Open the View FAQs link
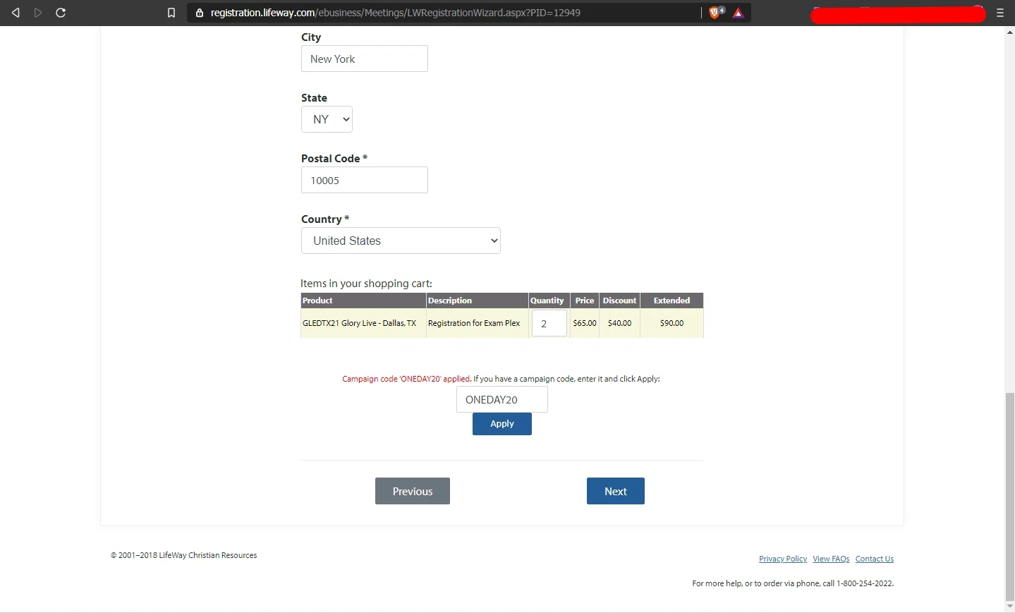The width and height of the screenshot is (1015, 613). [831, 559]
